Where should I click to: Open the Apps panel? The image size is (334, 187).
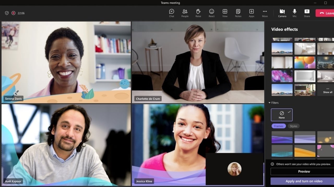[251, 13]
